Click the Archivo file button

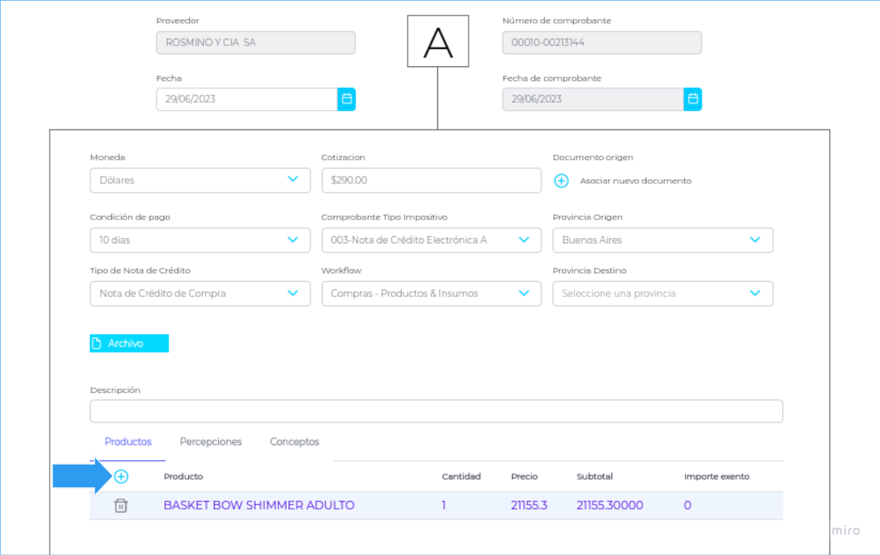129,343
